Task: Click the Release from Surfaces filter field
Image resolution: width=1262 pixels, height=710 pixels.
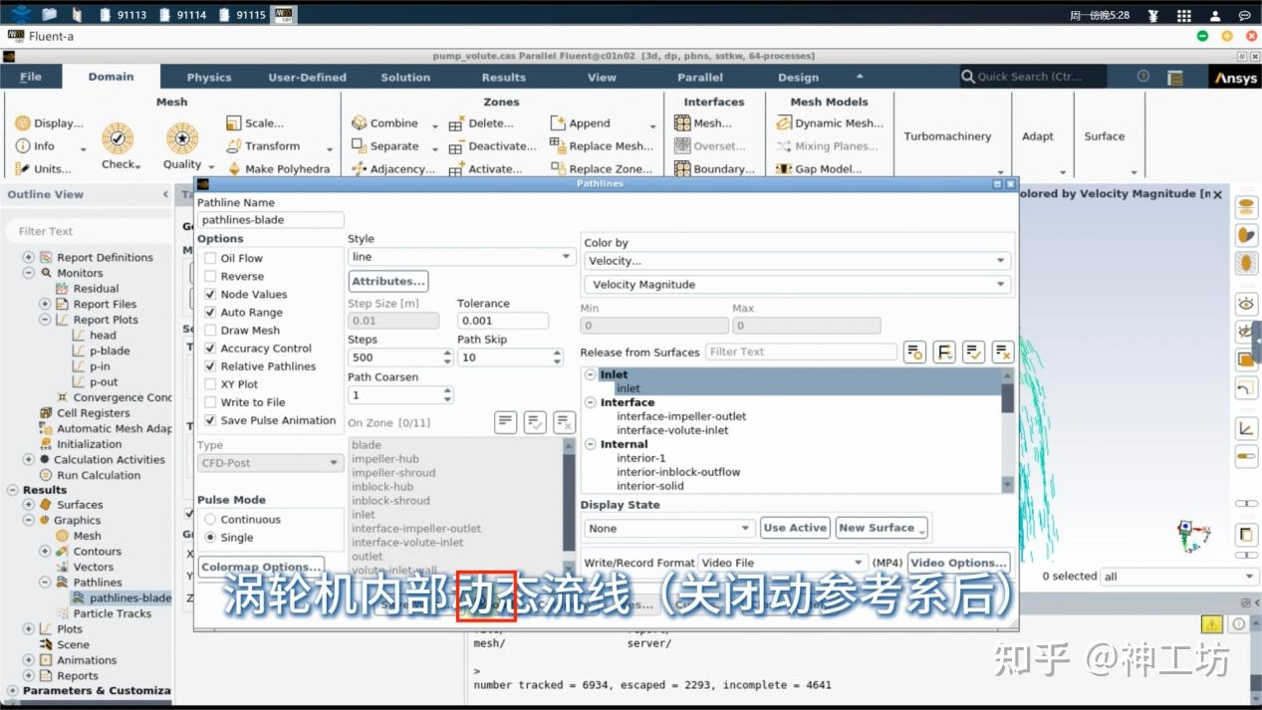Action: click(x=802, y=352)
